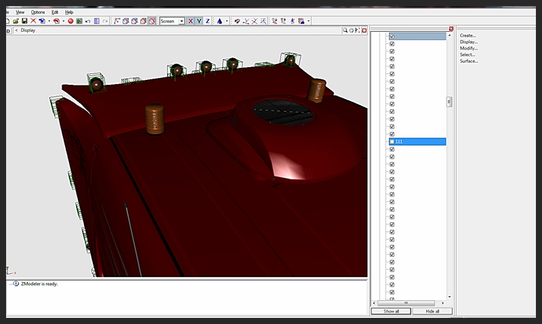Viewport: 542px width, 324px height.
Task: Click the Show all button
Action: (391, 311)
